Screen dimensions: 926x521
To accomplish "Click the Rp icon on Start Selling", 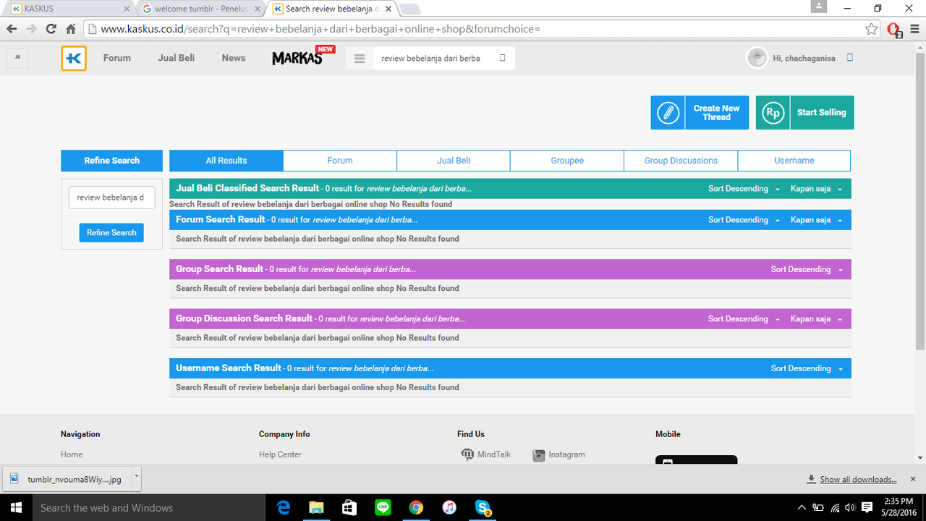I will (x=773, y=113).
